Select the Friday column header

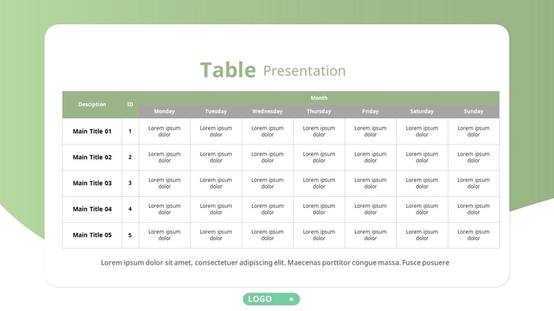[370, 111]
